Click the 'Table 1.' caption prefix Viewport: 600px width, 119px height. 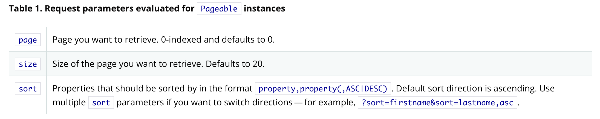click(x=25, y=8)
